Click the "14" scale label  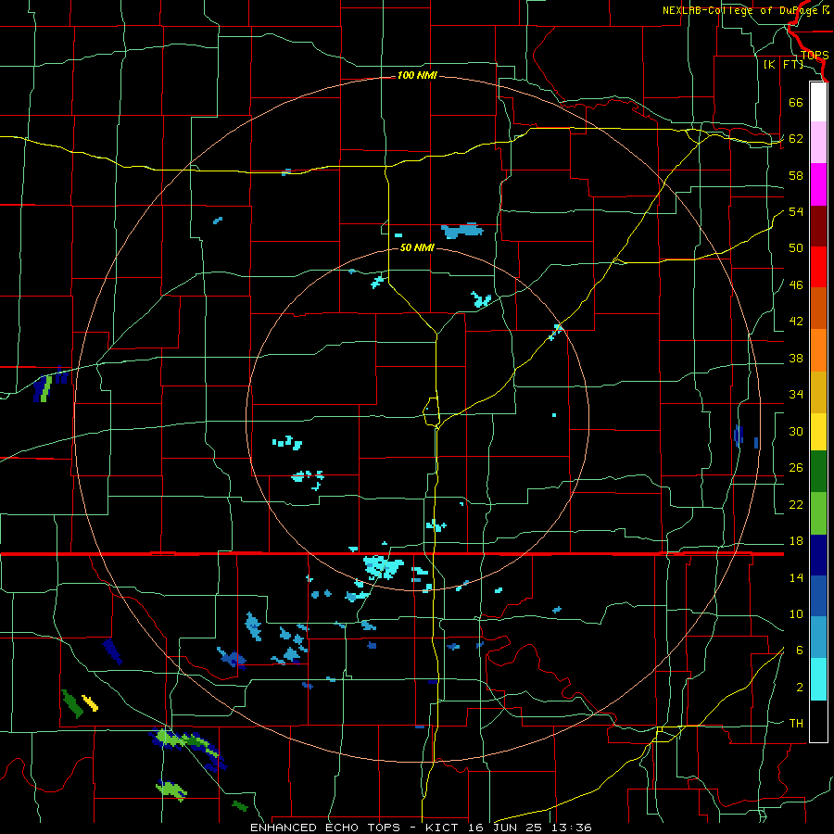click(x=796, y=577)
